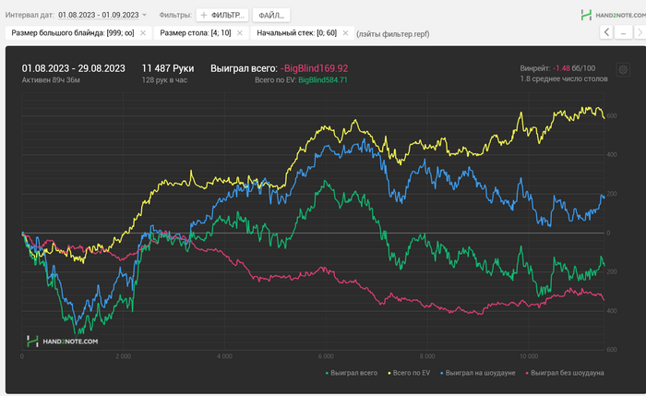Remove the Размер большого блайнда filter
The height and width of the screenshot is (396, 646).
click(x=143, y=33)
